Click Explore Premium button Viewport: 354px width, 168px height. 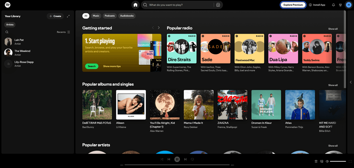[293, 5]
